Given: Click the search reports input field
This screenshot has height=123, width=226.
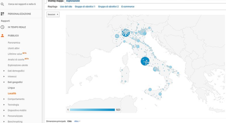Looking at the screenshot, I should (22, 4).
